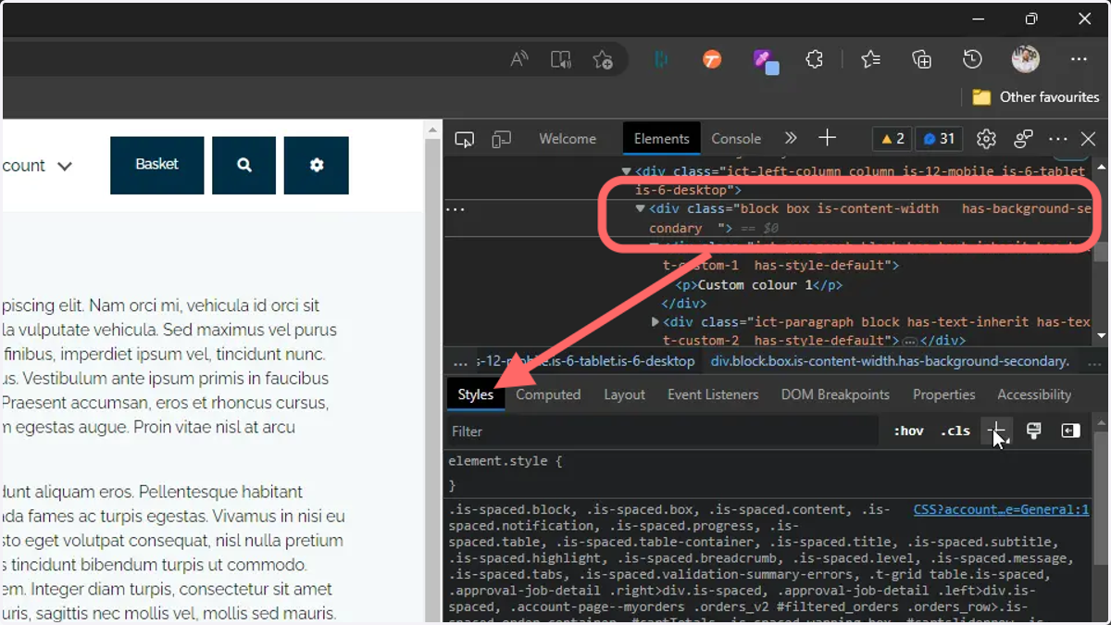The height and width of the screenshot is (625, 1111).
Task: Open browser Settings and more ellipsis menu
Action: (1079, 59)
